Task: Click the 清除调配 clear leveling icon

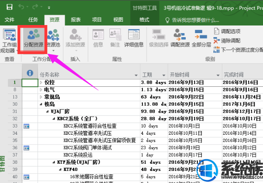Action: coord(227,41)
